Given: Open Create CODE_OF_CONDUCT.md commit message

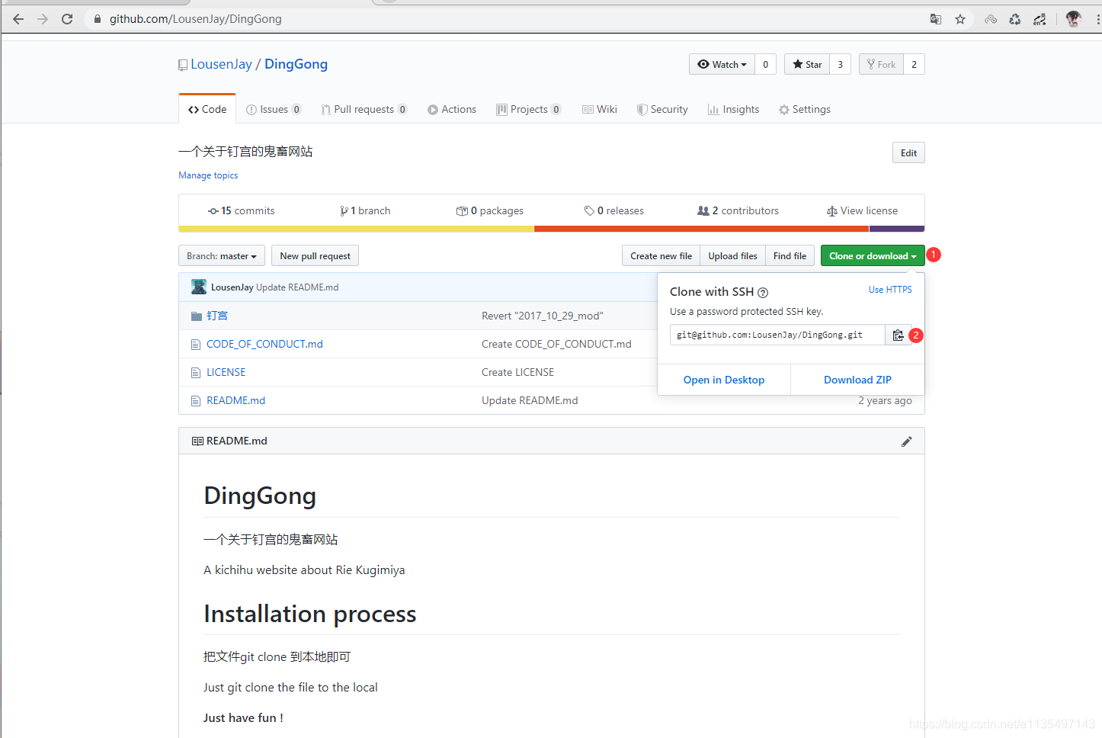Looking at the screenshot, I should tap(556, 344).
